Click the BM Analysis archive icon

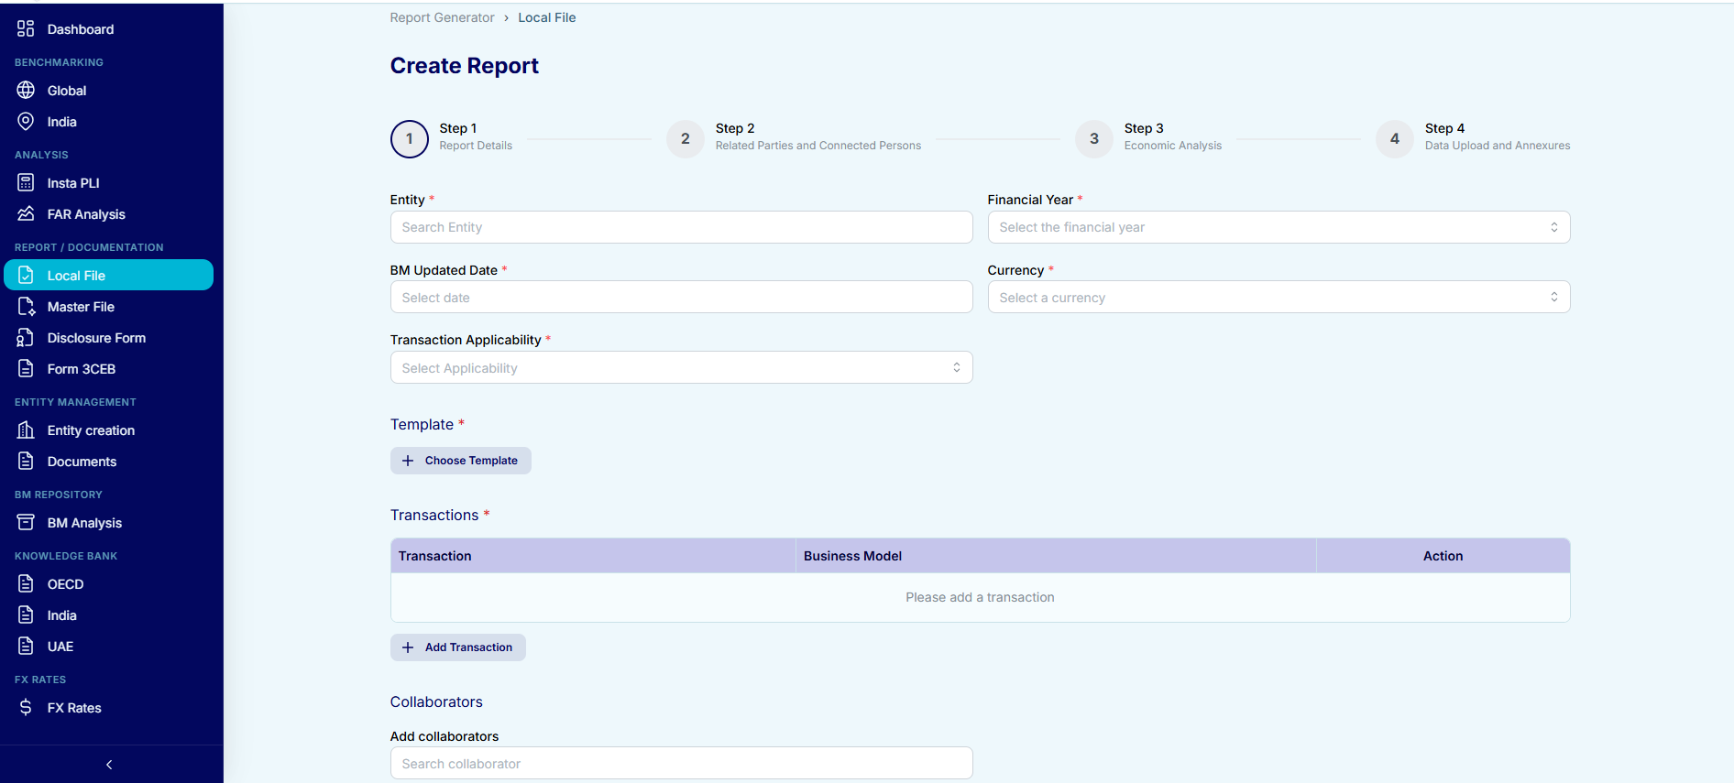pyautogui.click(x=26, y=522)
